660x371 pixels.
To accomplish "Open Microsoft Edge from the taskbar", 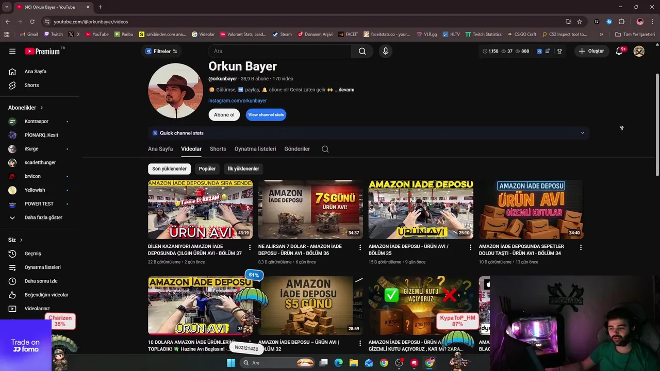I will coord(339,363).
